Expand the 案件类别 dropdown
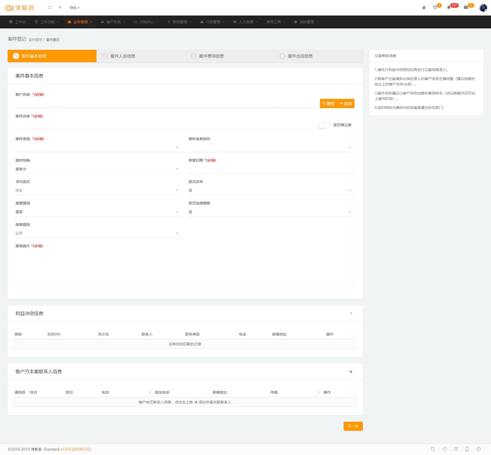491x455 pixels. tap(98, 148)
